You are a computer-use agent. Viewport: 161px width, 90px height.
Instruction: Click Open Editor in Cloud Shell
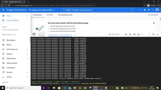coord(114,34)
